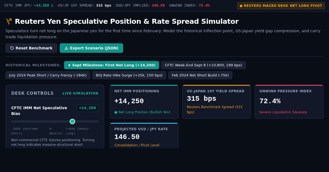
Task: Click CFTC IMM JPY +14,250 L ticker
Action: pos(29,5)
